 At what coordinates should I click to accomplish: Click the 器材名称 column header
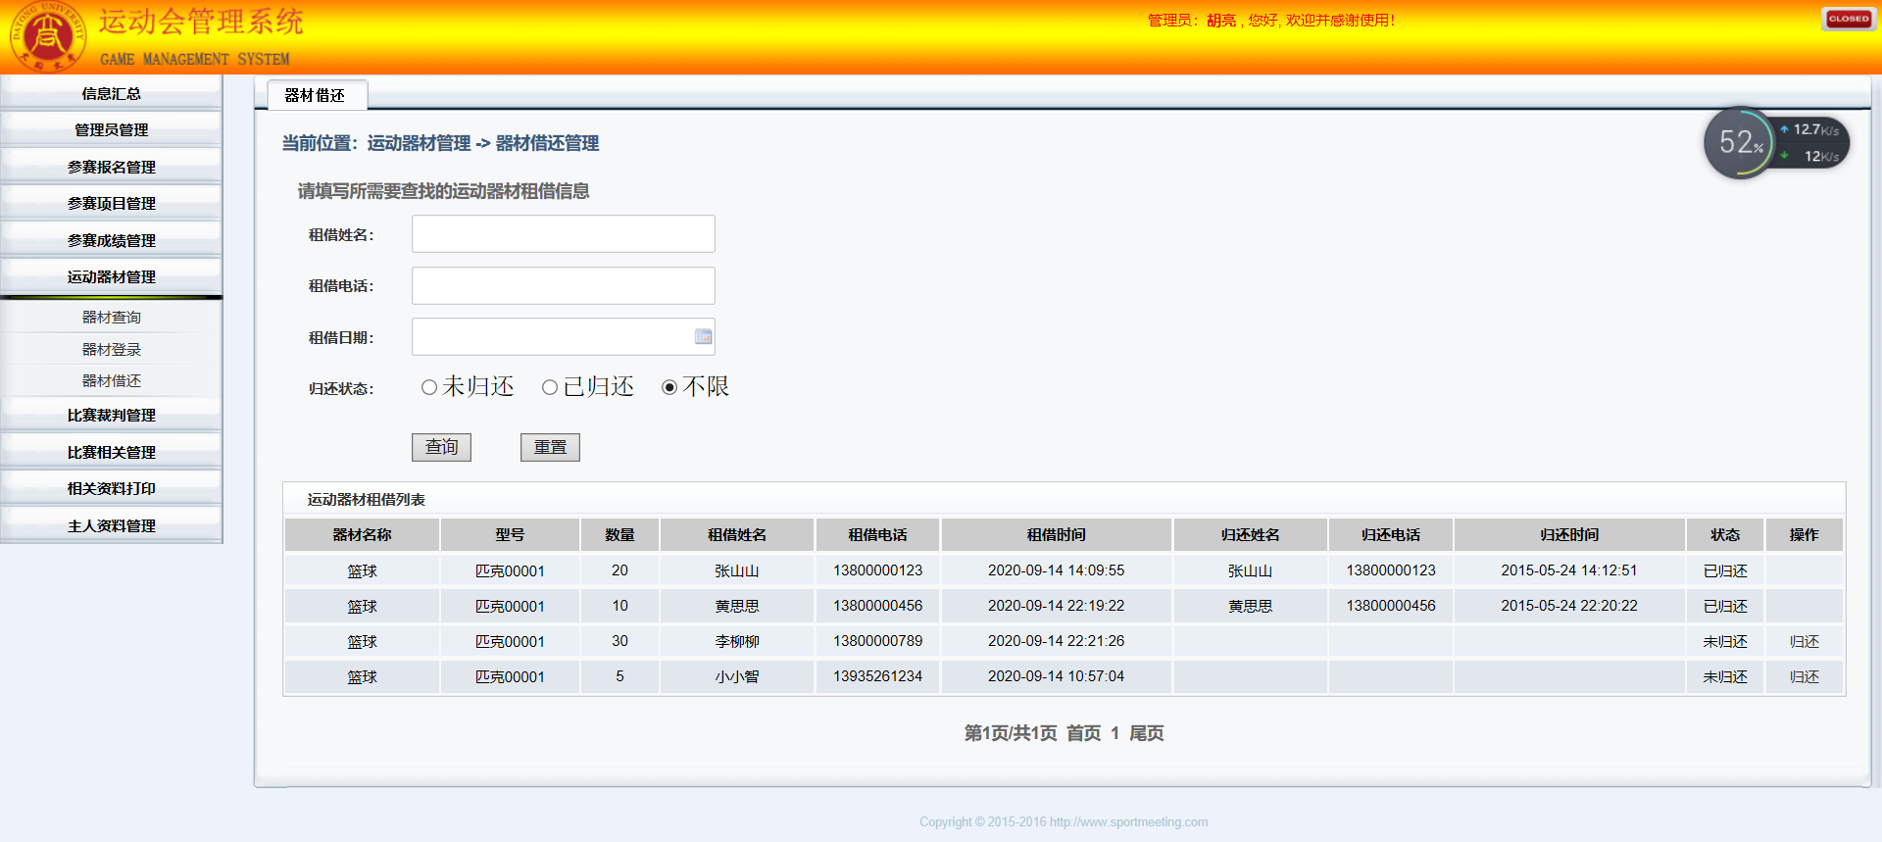362,535
